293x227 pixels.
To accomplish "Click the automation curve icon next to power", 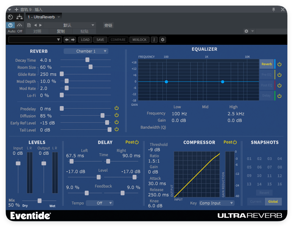I will pyautogui.click(x=19, y=25).
